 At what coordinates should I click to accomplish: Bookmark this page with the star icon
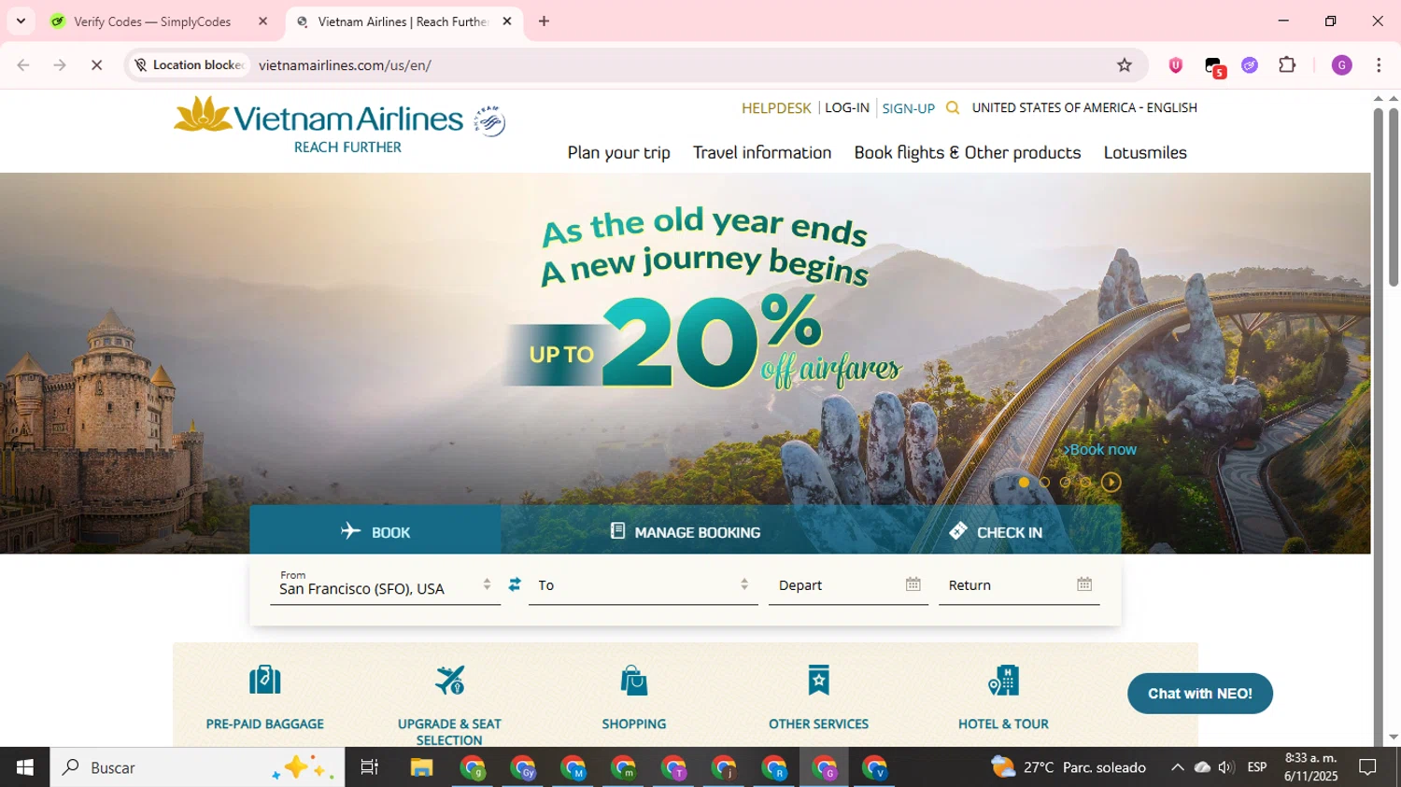click(x=1125, y=65)
